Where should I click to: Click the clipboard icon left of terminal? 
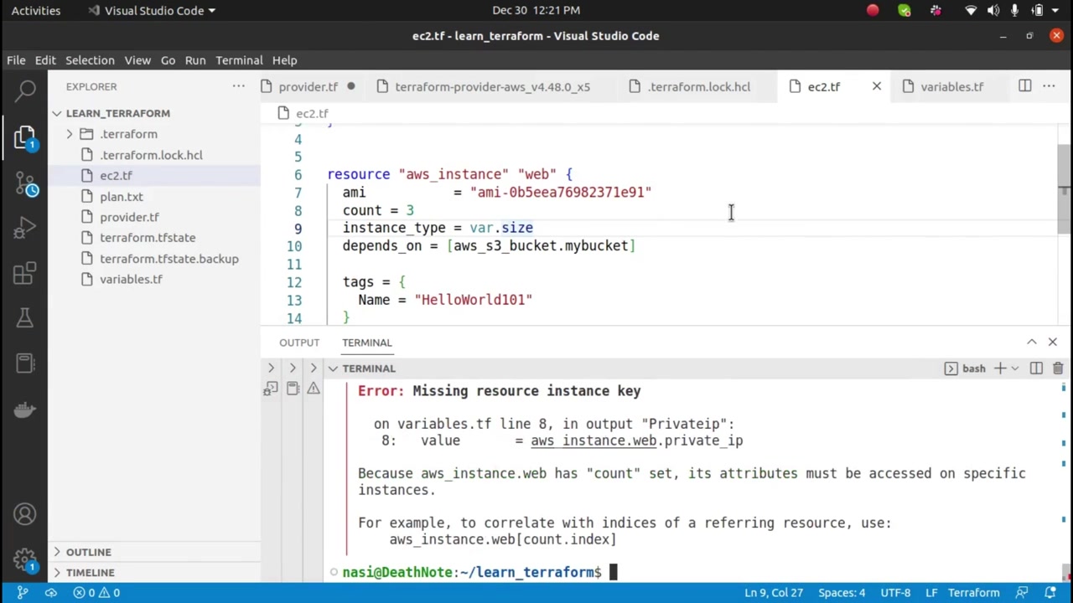pyautogui.click(x=293, y=389)
